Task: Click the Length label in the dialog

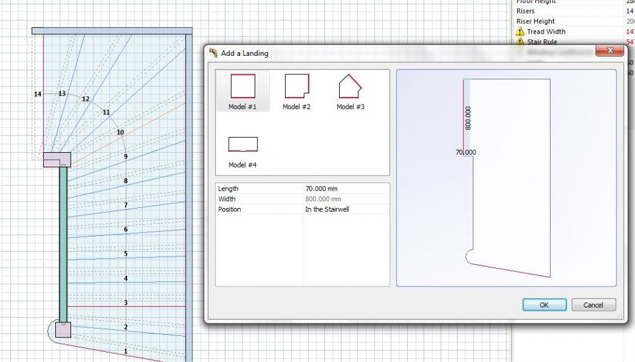Action: (x=228, y=188)
